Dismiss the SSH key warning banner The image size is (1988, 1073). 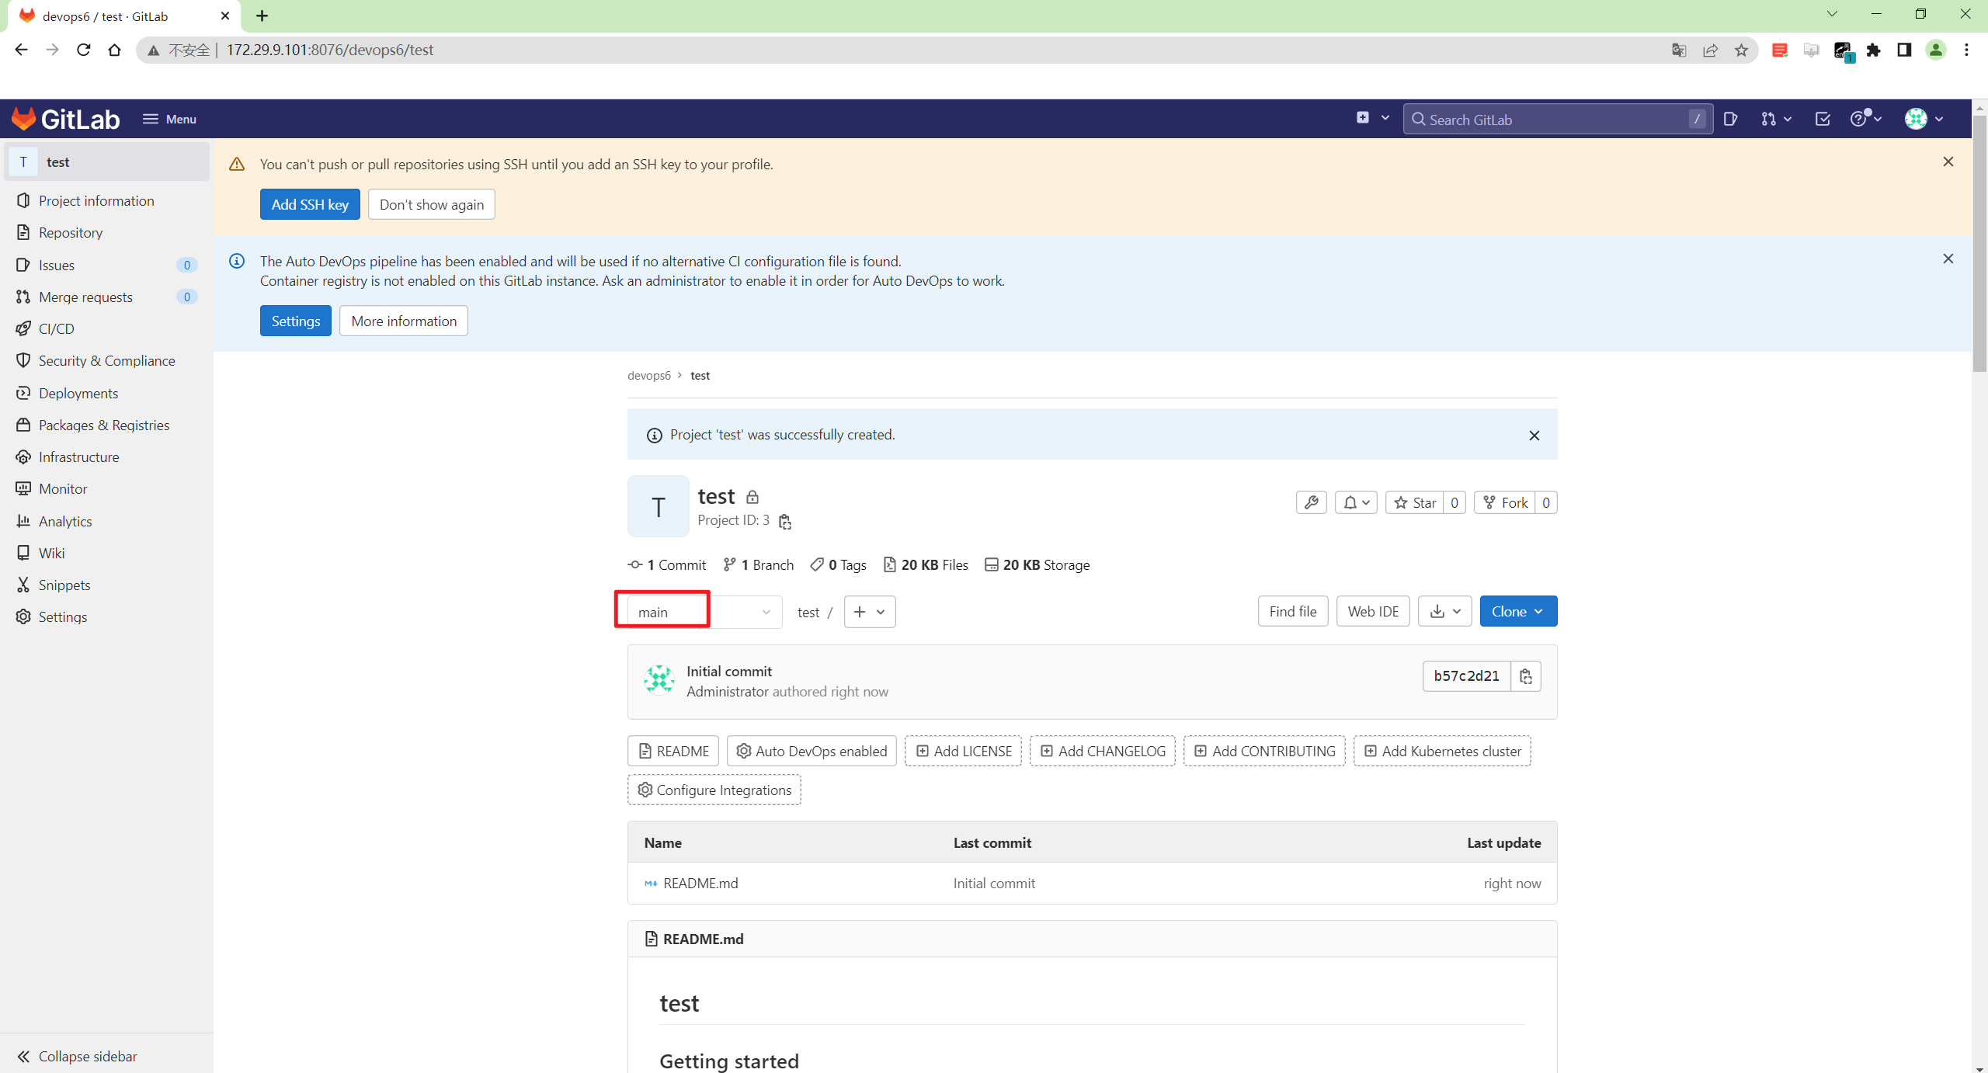1948,161
